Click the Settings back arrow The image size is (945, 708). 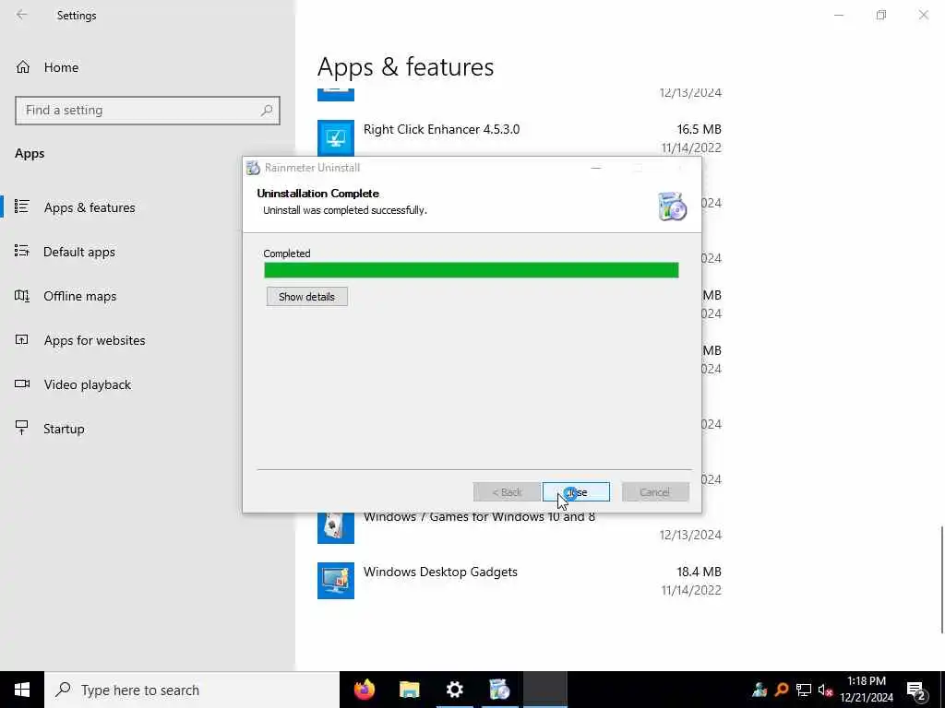click(22, 15)
